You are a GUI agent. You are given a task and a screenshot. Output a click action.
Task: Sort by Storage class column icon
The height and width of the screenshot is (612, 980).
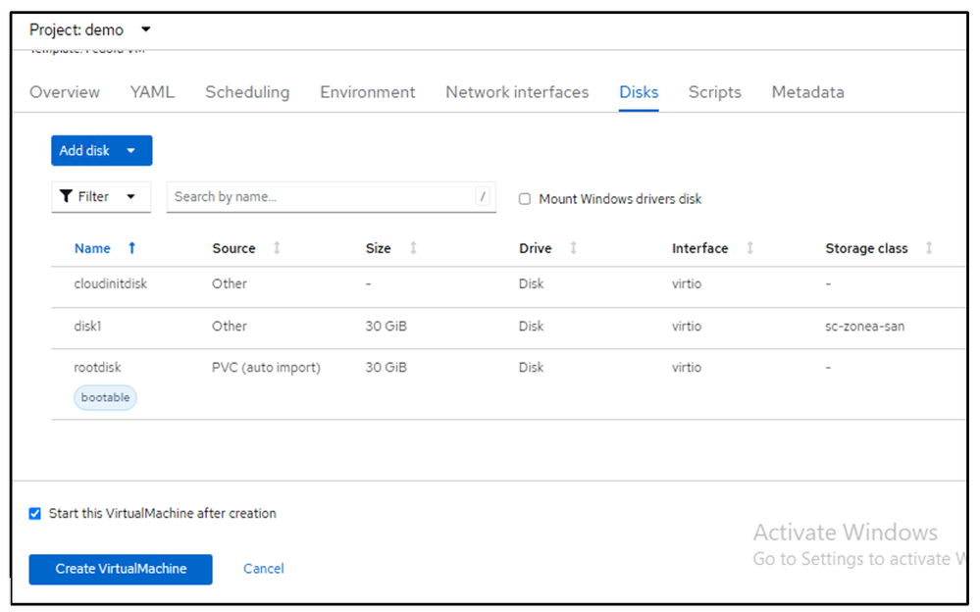point(929,248)
